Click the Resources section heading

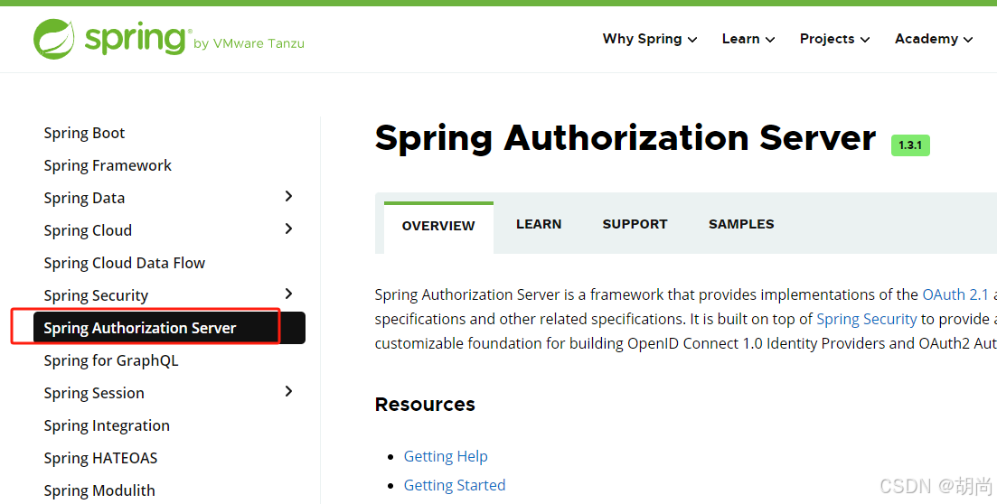click(425, 405)
